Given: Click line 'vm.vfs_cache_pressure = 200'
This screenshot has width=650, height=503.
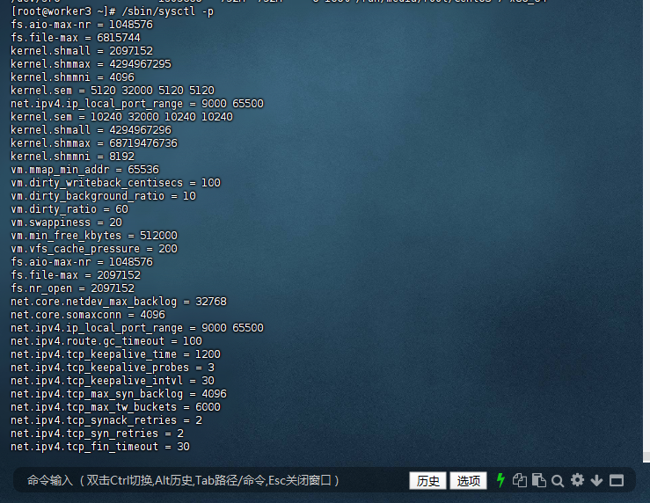Looking at the screenshot, I should coord(94,249).
